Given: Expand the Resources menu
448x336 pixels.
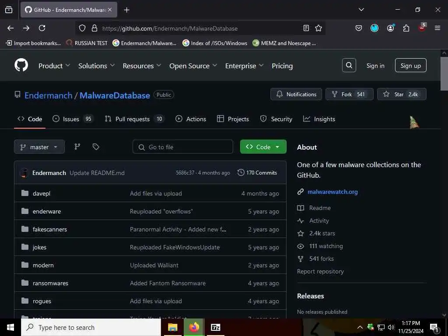Looking at the screenshot, I should coord(142,66).
